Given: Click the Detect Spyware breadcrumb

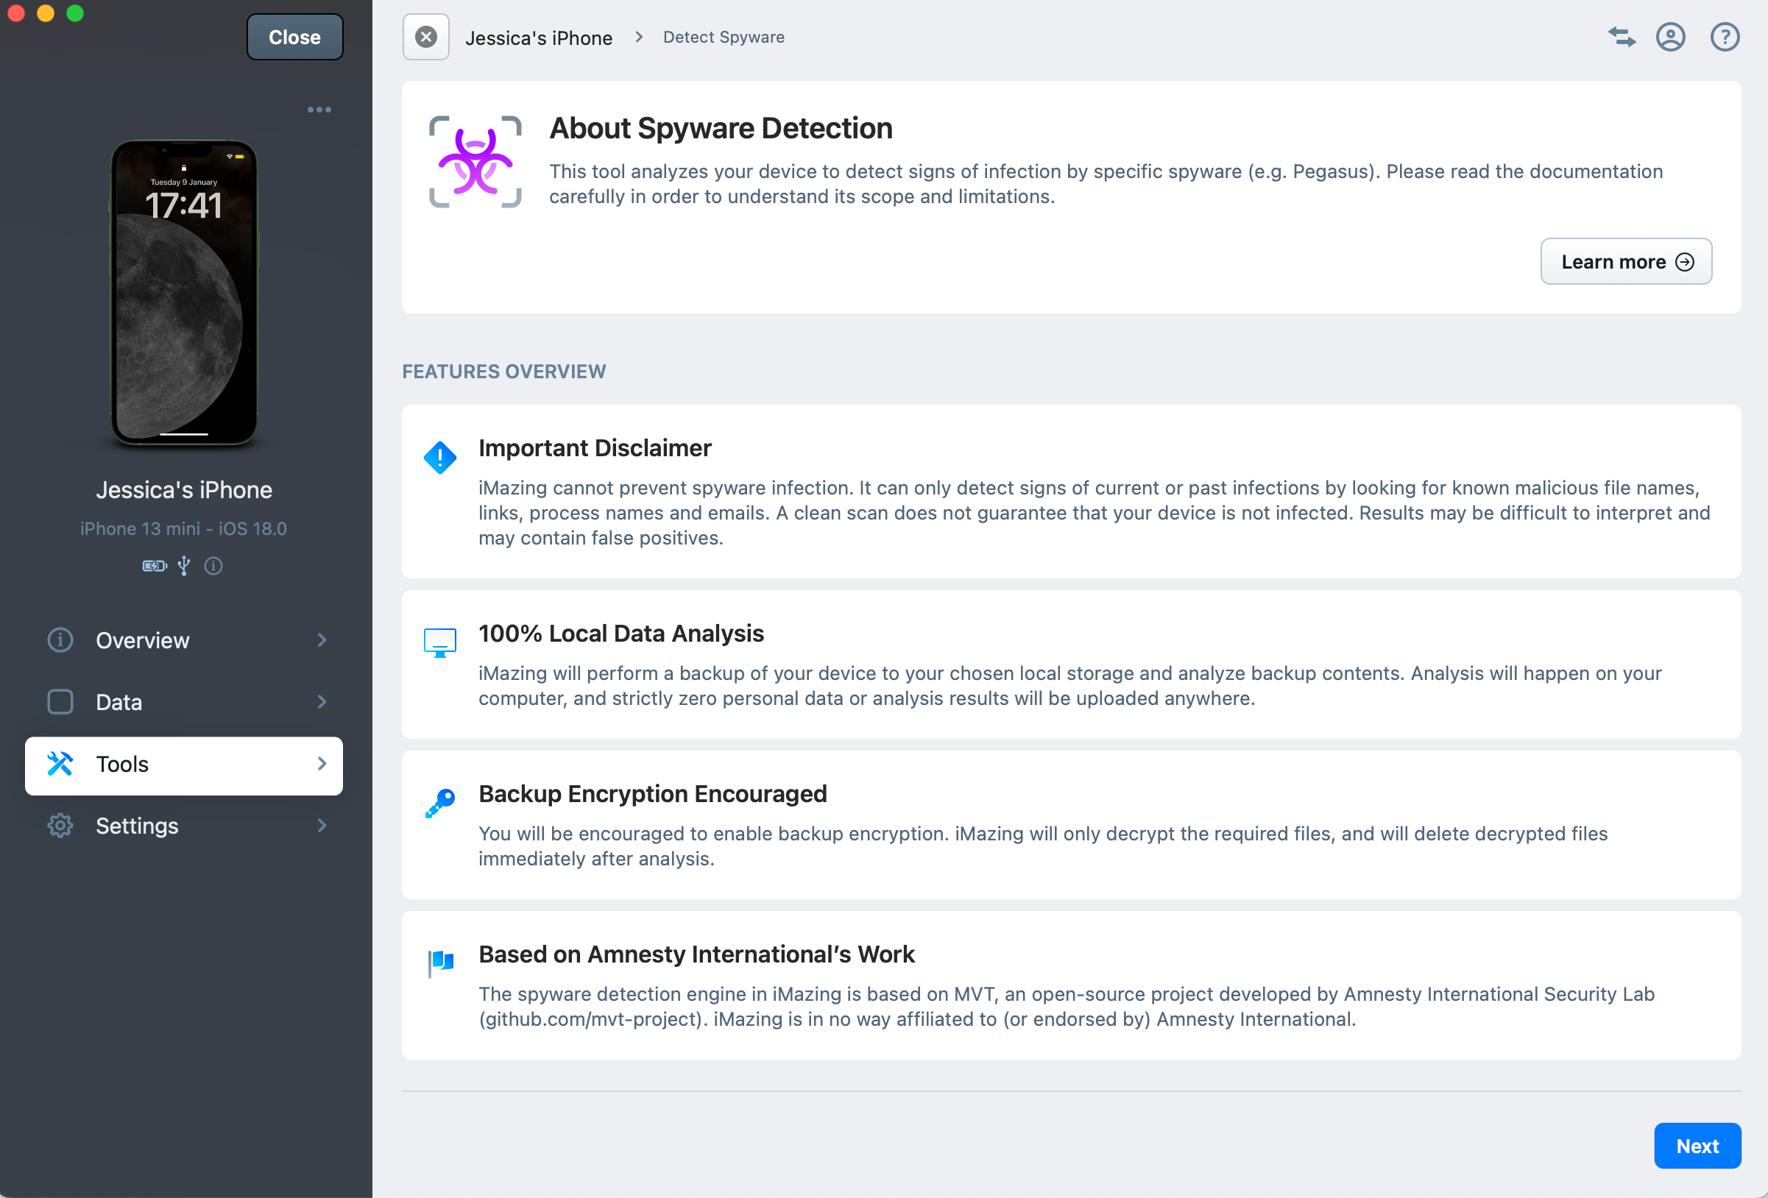Looking at the screenshot, I should coord(724,37).
